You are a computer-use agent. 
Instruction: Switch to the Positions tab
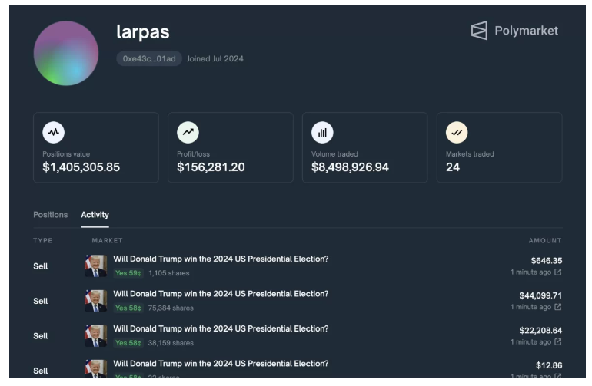[x=50, y=215]
